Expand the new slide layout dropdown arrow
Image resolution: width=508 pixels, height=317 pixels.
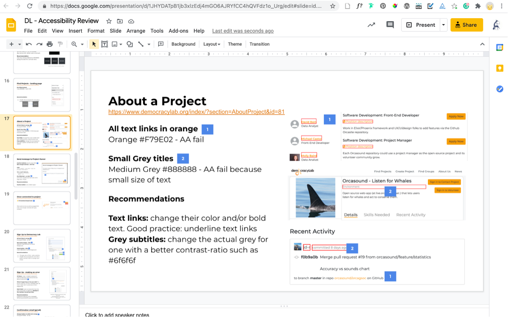pyautogui.click(x=19, y=44)
